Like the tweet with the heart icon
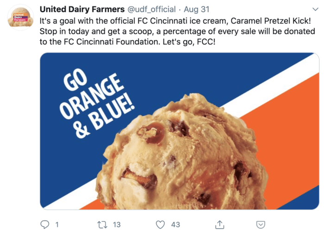 tap(161, 225)
